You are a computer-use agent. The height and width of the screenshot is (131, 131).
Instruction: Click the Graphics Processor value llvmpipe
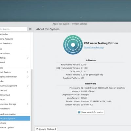(84, 95)
